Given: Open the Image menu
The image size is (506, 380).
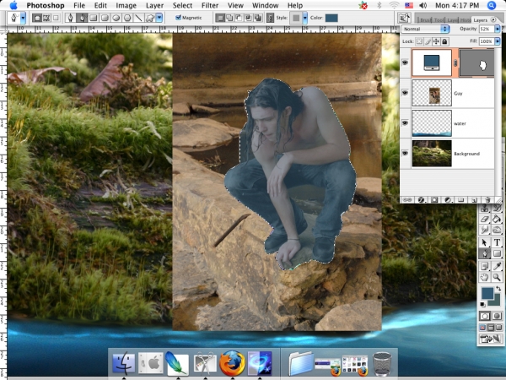Looking at the screenshot, I should (126, 6).
